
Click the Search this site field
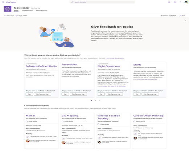[x=102, y=2]
